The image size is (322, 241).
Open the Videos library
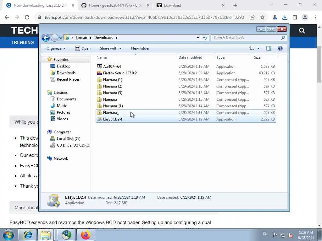62,119
